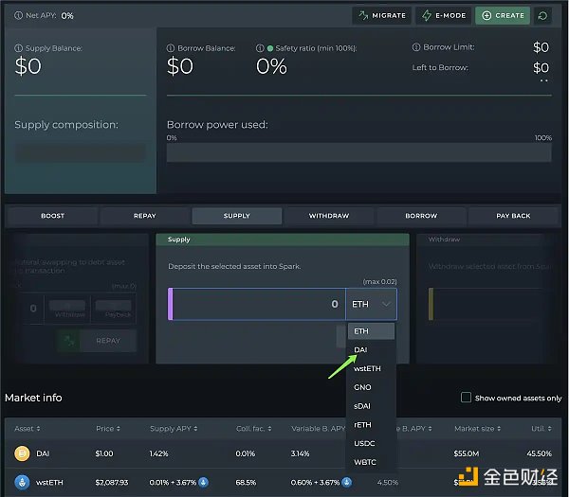
Task: Choose ETH from the asset list
Action: [x=371, y=331]
